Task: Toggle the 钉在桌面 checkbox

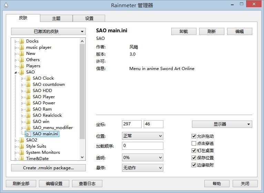Action: pyautogui.click(x=194, y=150)
